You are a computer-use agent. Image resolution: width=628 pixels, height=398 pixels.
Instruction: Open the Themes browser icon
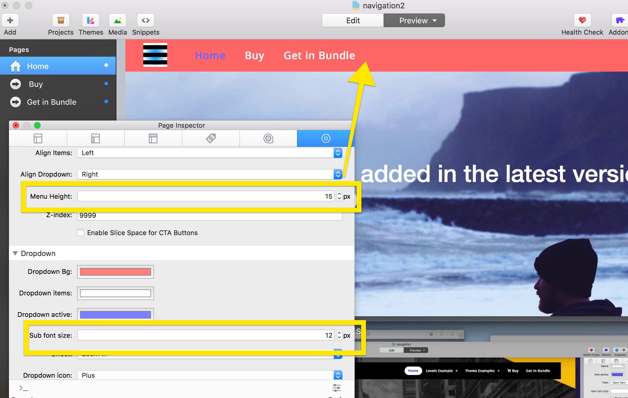point(91,21)
